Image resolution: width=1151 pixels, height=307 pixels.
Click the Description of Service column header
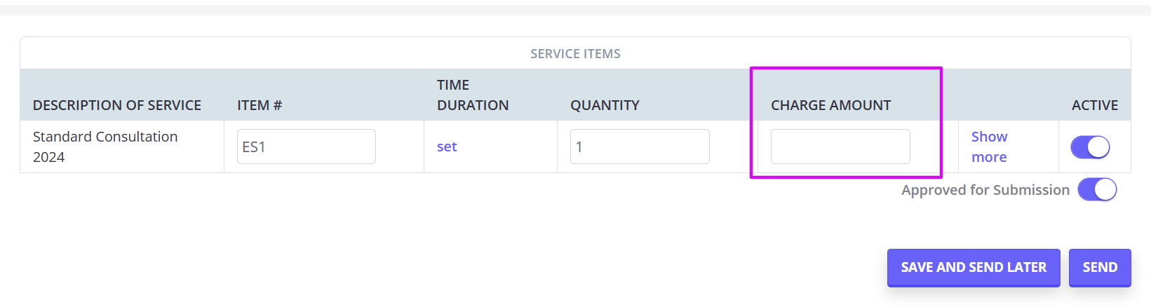point(117,105)
